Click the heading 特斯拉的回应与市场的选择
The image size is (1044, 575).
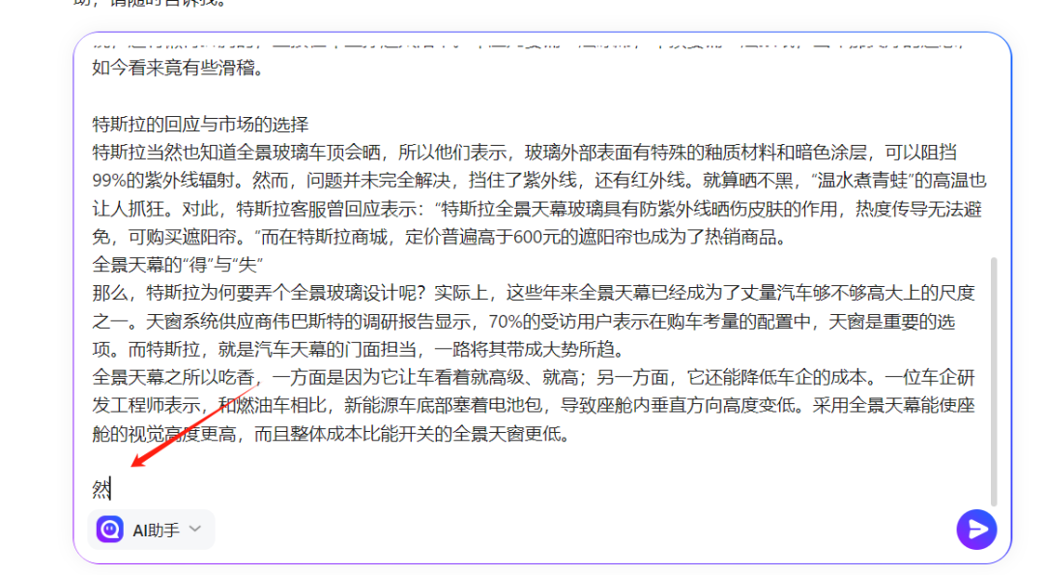click(200, 125)
